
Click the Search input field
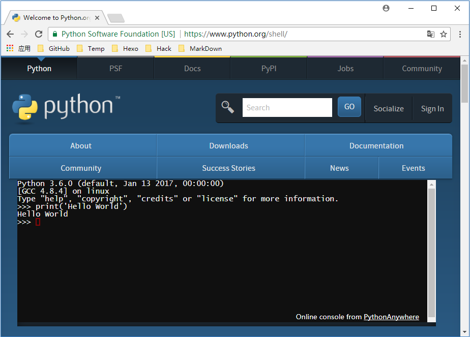tap(287, 108)
